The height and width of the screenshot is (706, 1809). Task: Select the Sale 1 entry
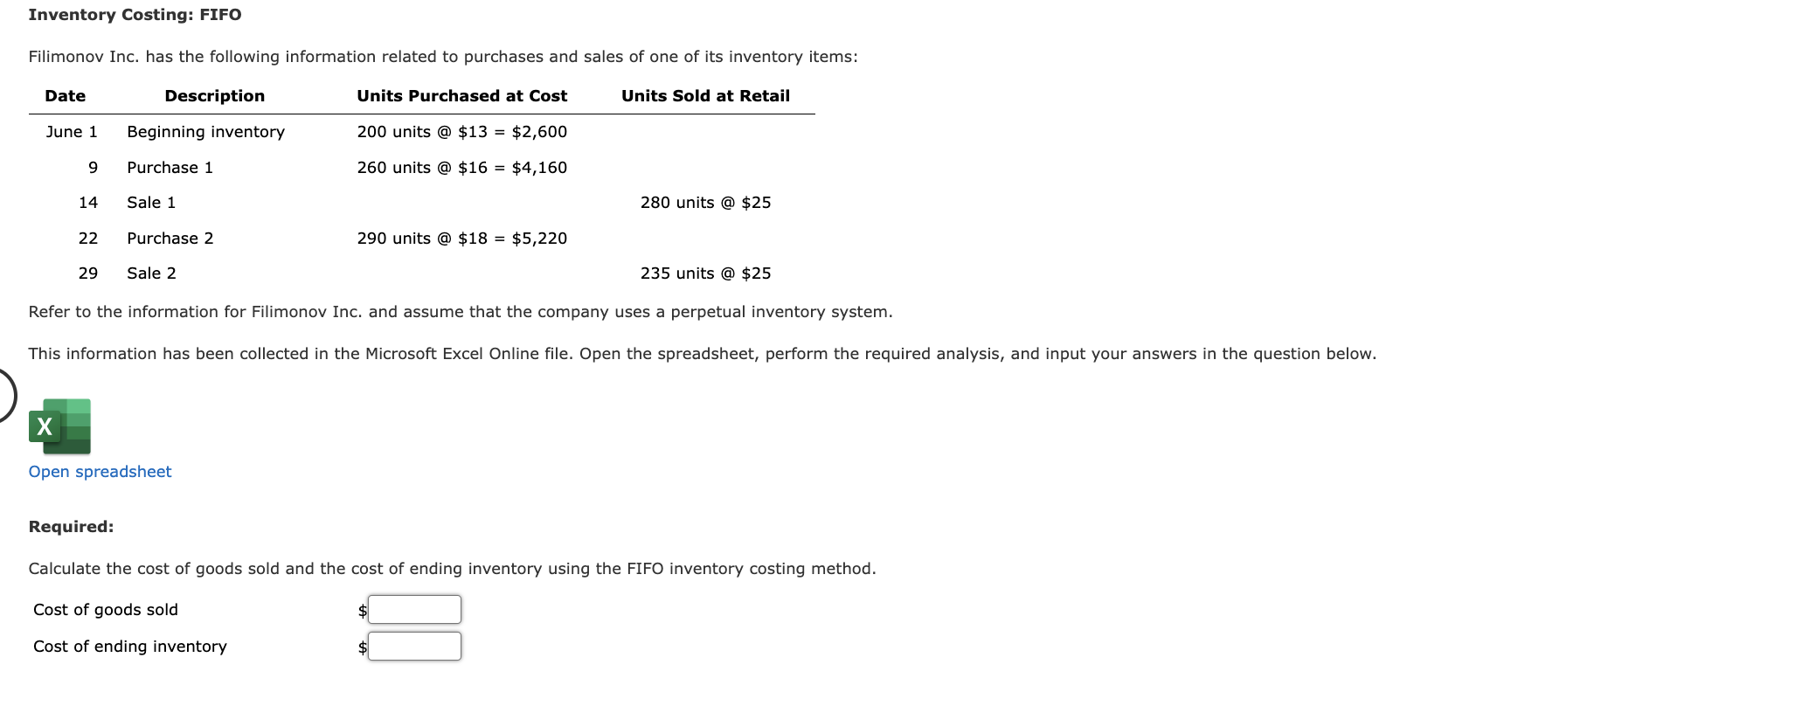point(150,202)
